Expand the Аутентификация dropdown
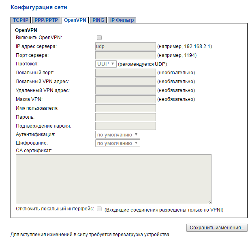The image size is (250, 237). coord(118,135)
